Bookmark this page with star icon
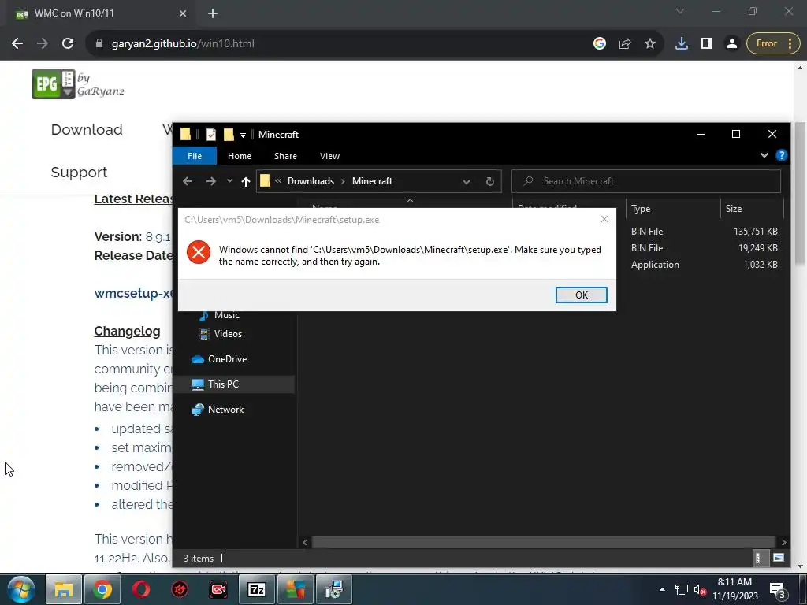 [x=650, y=44]
